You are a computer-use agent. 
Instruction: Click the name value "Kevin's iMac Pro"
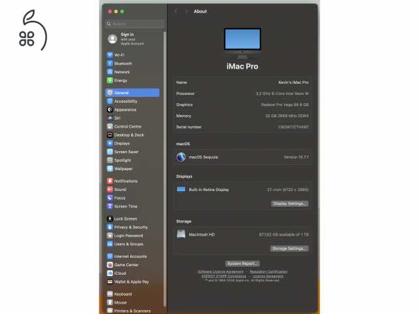pos(293,82)
